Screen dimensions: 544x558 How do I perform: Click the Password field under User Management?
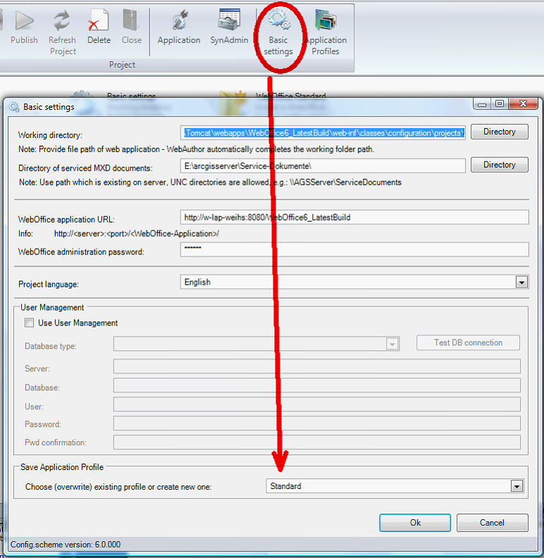click(x=317, y=423)
